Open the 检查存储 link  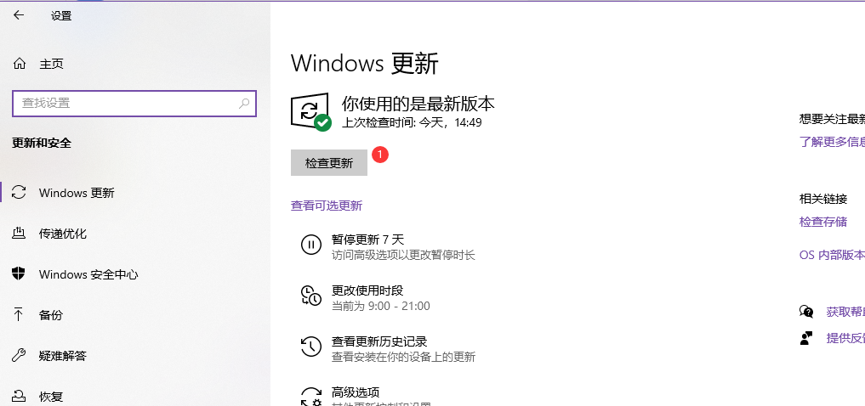[x=823, y=222]
